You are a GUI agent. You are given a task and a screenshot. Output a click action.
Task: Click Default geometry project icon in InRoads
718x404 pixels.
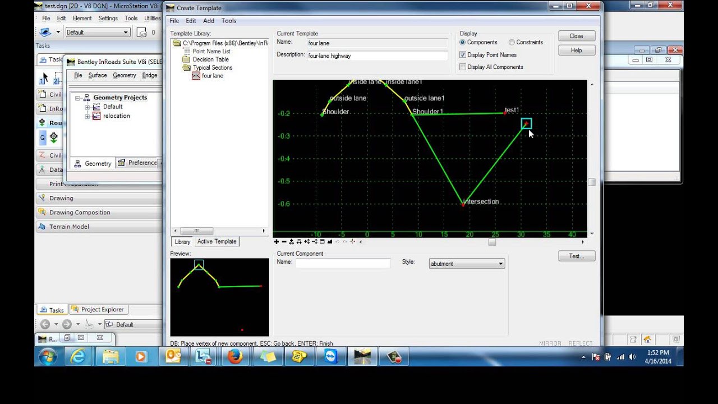(x=96, y=107)
